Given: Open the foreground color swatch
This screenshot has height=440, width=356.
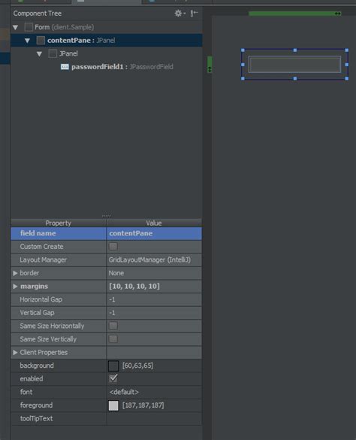Looking at the screenshot, I should [x=113, y=405].
